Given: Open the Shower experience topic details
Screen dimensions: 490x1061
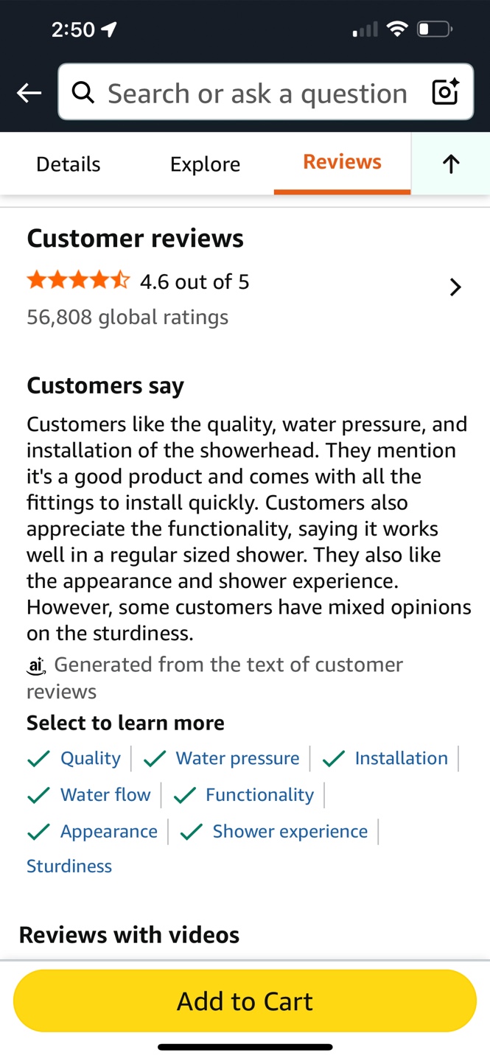Looking at the screenshot, I should tap(290, 831).
